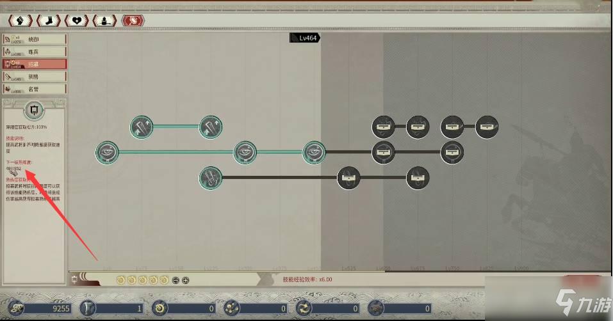This screenshot has height=321, width=613.
Task: Click the plus button beside gold tokens
Action: click(186, 280)
